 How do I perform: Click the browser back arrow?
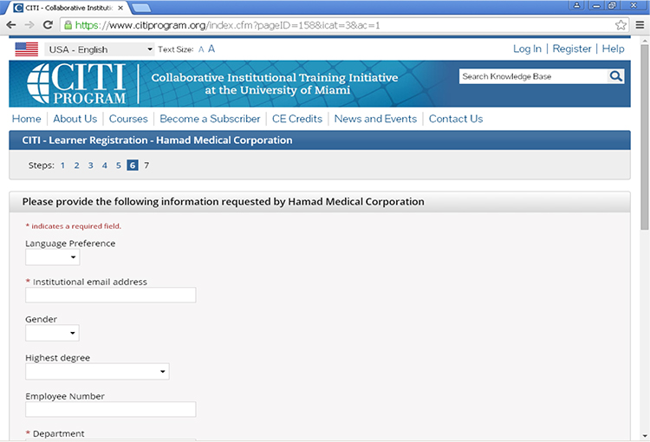(11, 25)
